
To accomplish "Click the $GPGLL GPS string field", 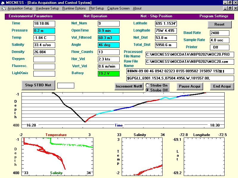I will tap(180, 78).
